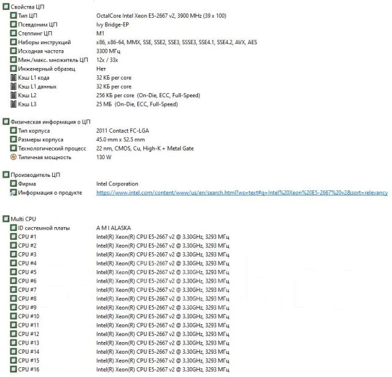Click the link icon beside Информация о продукте
392x377 pixels.
point(13,193)
